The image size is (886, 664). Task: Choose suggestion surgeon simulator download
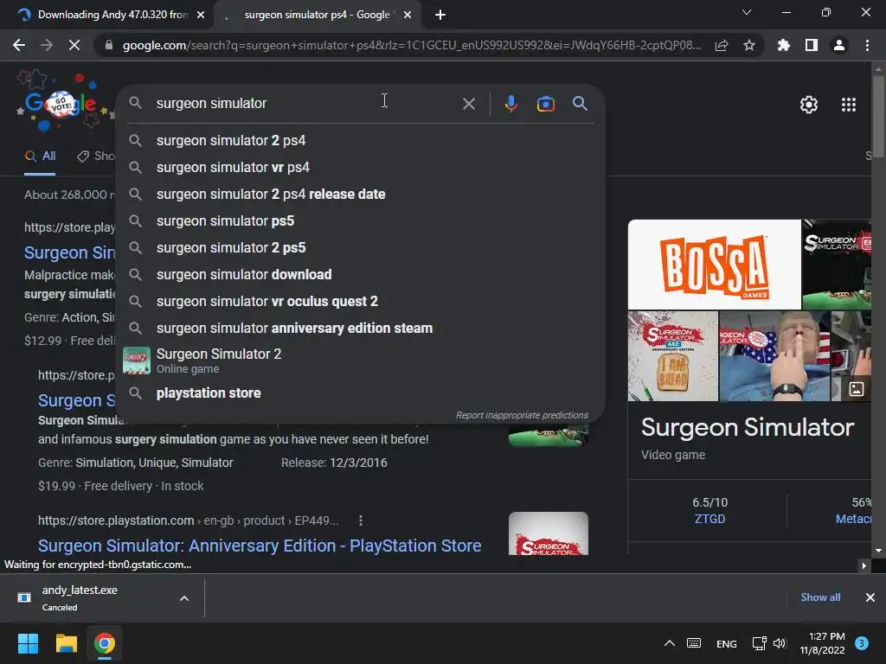(x=361, y=274)
